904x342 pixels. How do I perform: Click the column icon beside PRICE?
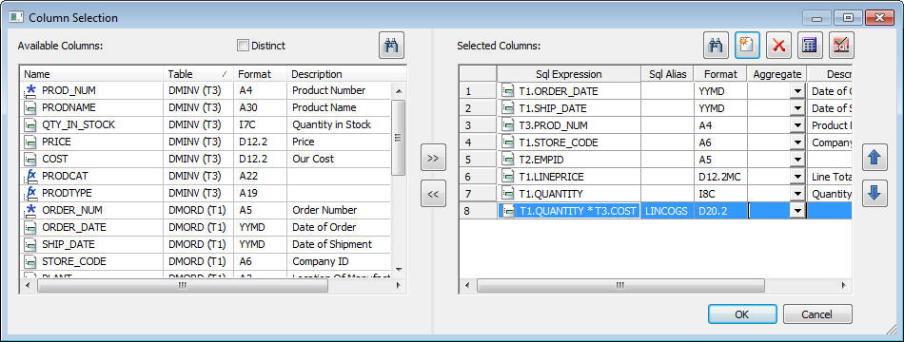click(31, 142)
